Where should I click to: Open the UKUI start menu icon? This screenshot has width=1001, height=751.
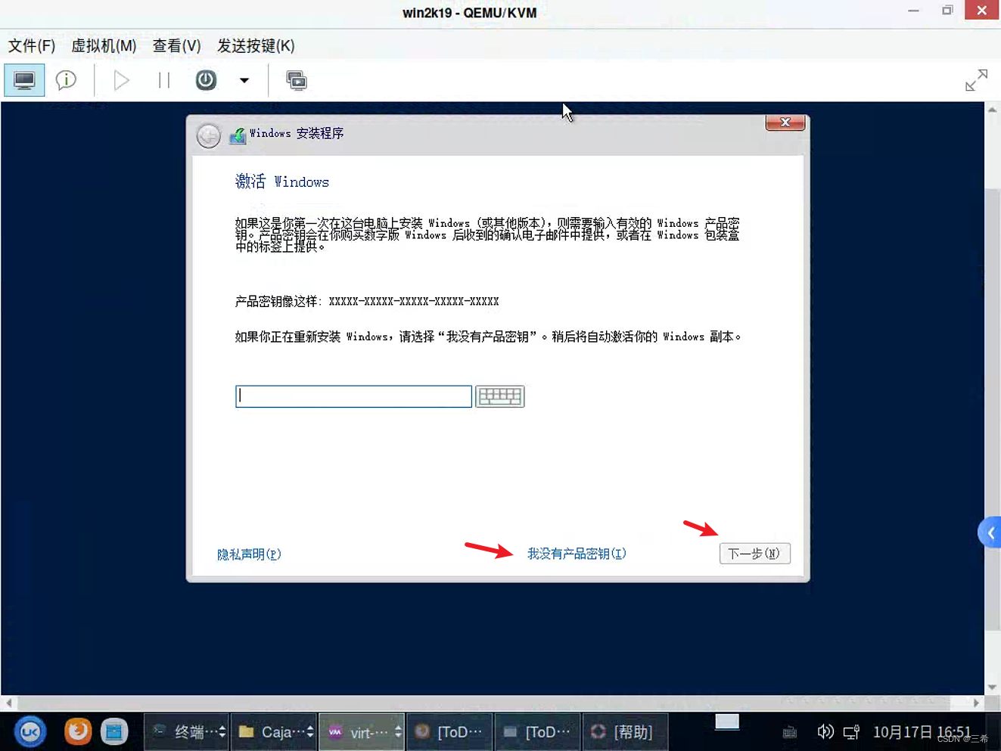pos(30,731)
